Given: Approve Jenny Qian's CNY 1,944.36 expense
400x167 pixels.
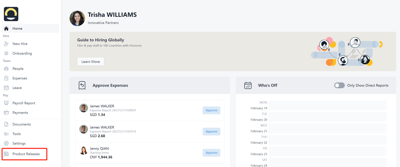Looking at the screenshot, I should (x=211, y=153).
